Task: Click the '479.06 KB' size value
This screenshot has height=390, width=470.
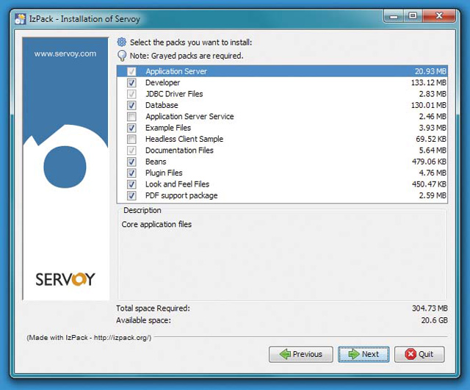Action: click(429, 162)
